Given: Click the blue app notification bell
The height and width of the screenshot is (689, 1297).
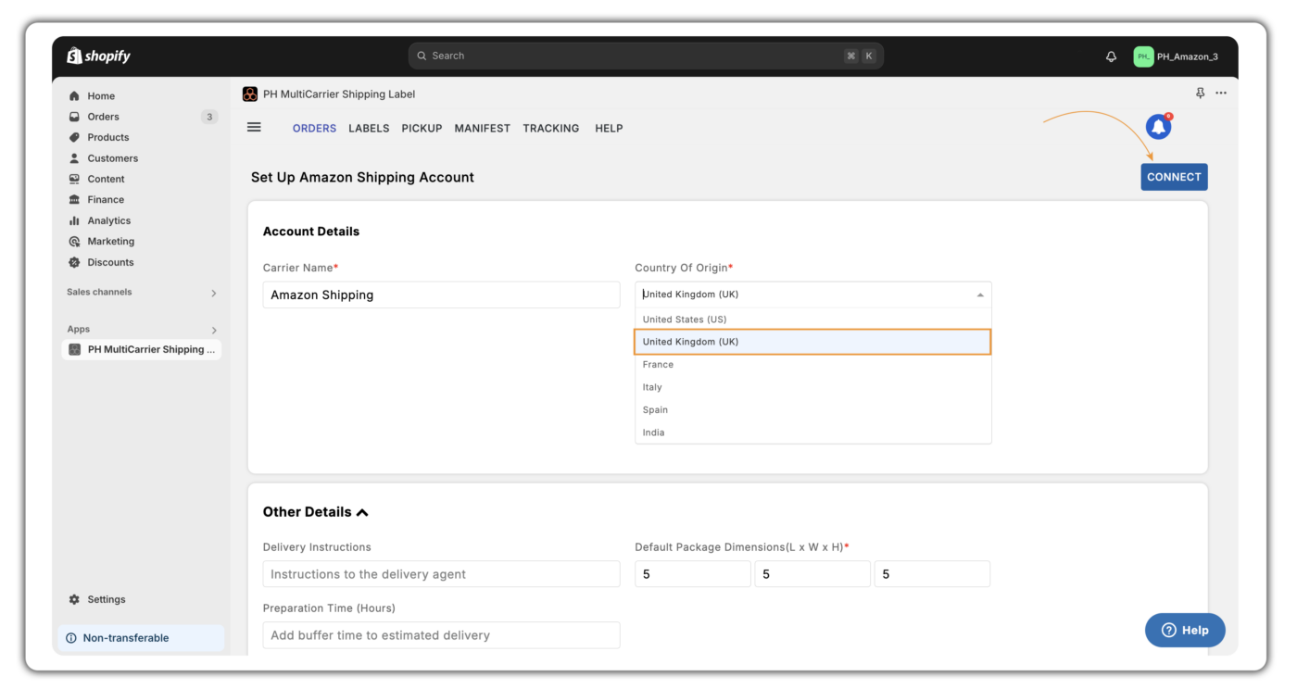Looking at the screenshot, I should point(1159,127).
